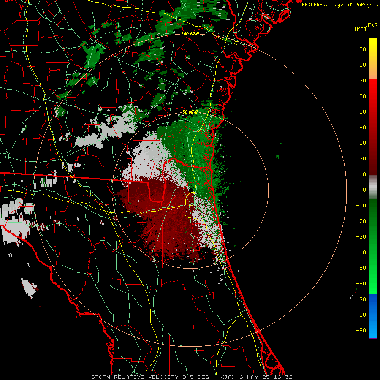Click the KJAX radar site at ring center
This screenshot has width=380, height=380.
coord(190,190)
